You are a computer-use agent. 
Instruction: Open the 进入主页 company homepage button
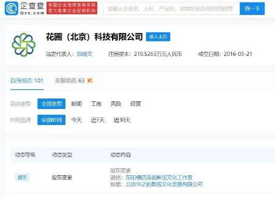point(158,36)
